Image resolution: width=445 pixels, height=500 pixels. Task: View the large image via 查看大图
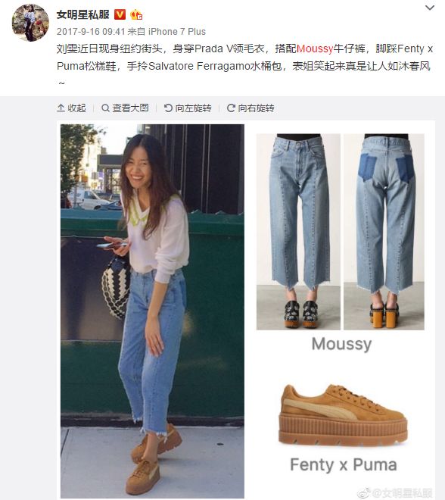(x=125, y=108)
